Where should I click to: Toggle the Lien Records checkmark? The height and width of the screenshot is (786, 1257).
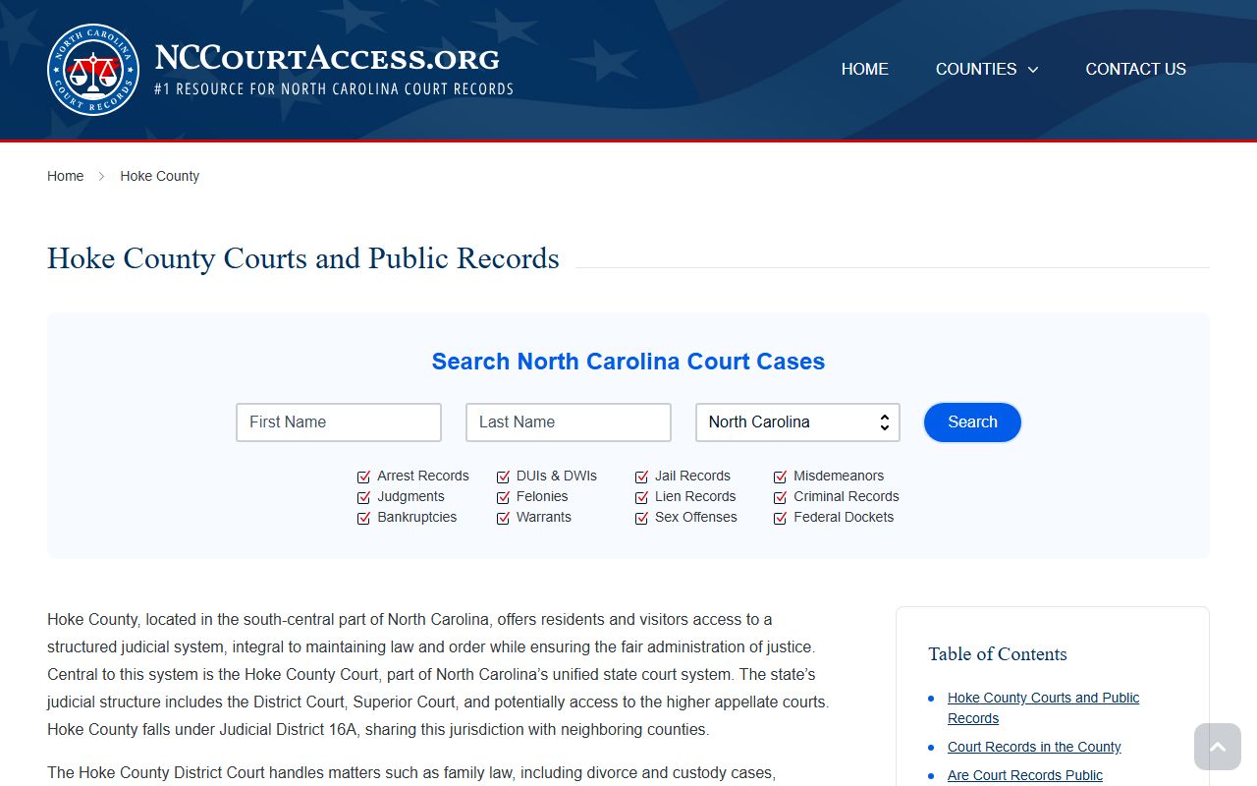[x=641, y=497]
